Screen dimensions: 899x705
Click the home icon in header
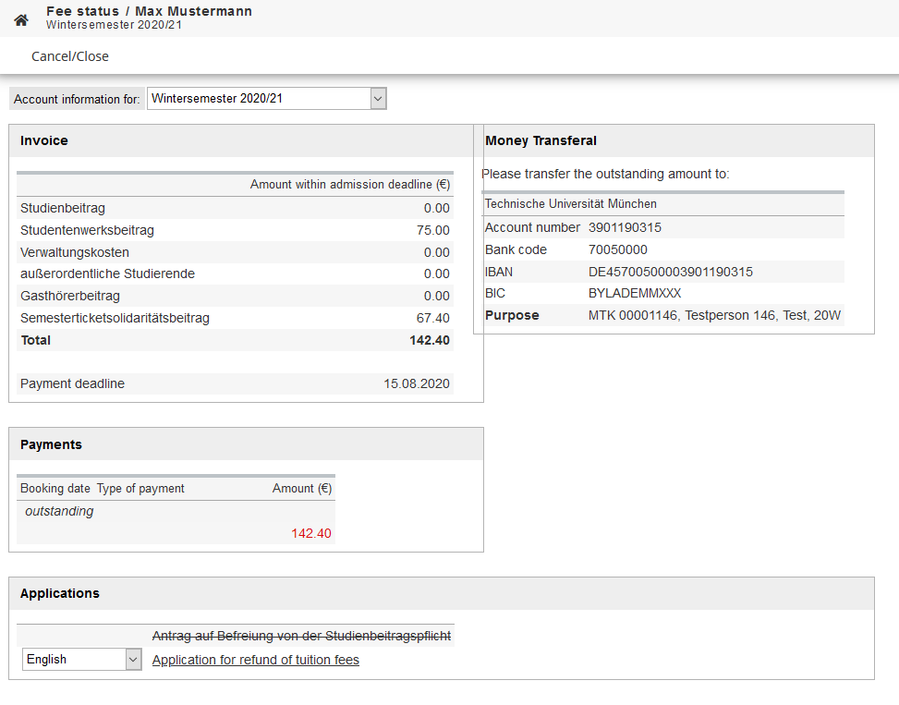point(21,19)
